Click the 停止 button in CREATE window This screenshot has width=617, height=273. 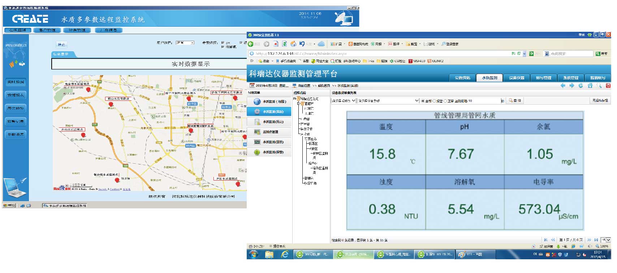[x=61, y=45]
